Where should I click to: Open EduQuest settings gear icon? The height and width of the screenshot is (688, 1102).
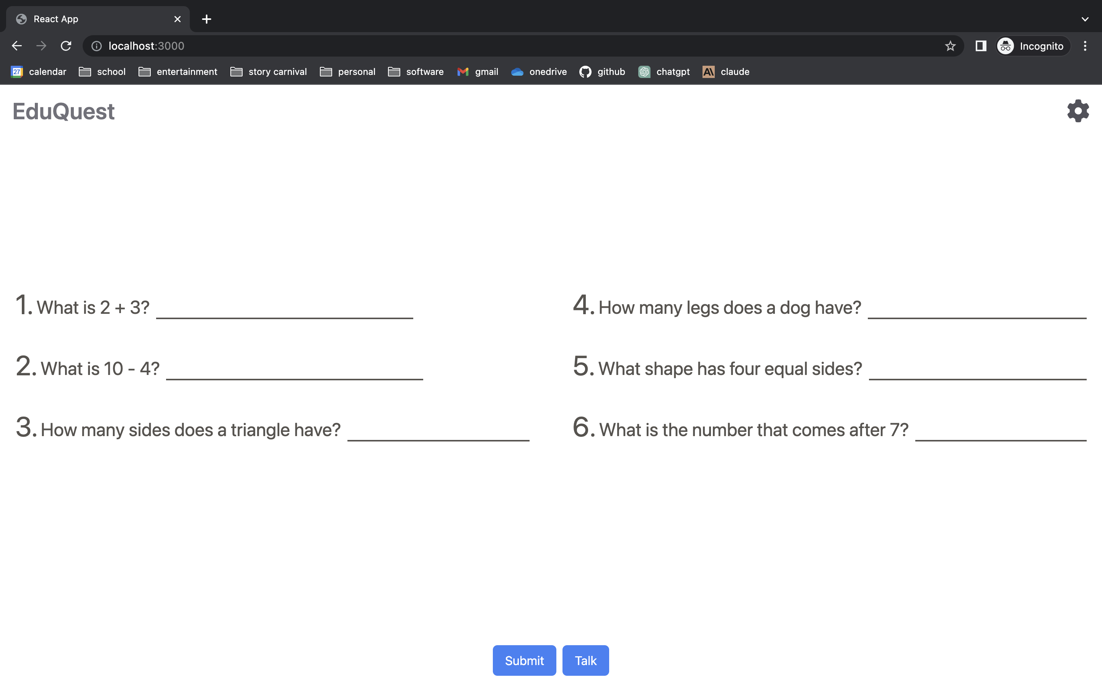tap(1078, 111)
